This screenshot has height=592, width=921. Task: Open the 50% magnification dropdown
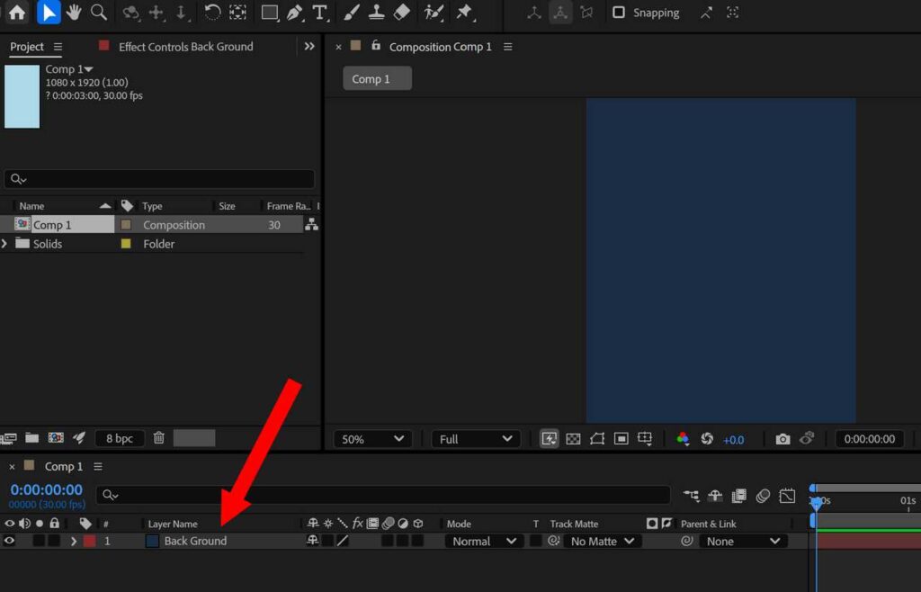372,439
